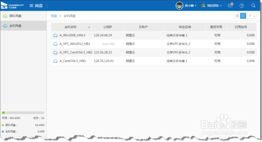The image size is (262, 142).
Task: Click the sort arrow in 主机名称 header
Action: [x=89, y=27]
